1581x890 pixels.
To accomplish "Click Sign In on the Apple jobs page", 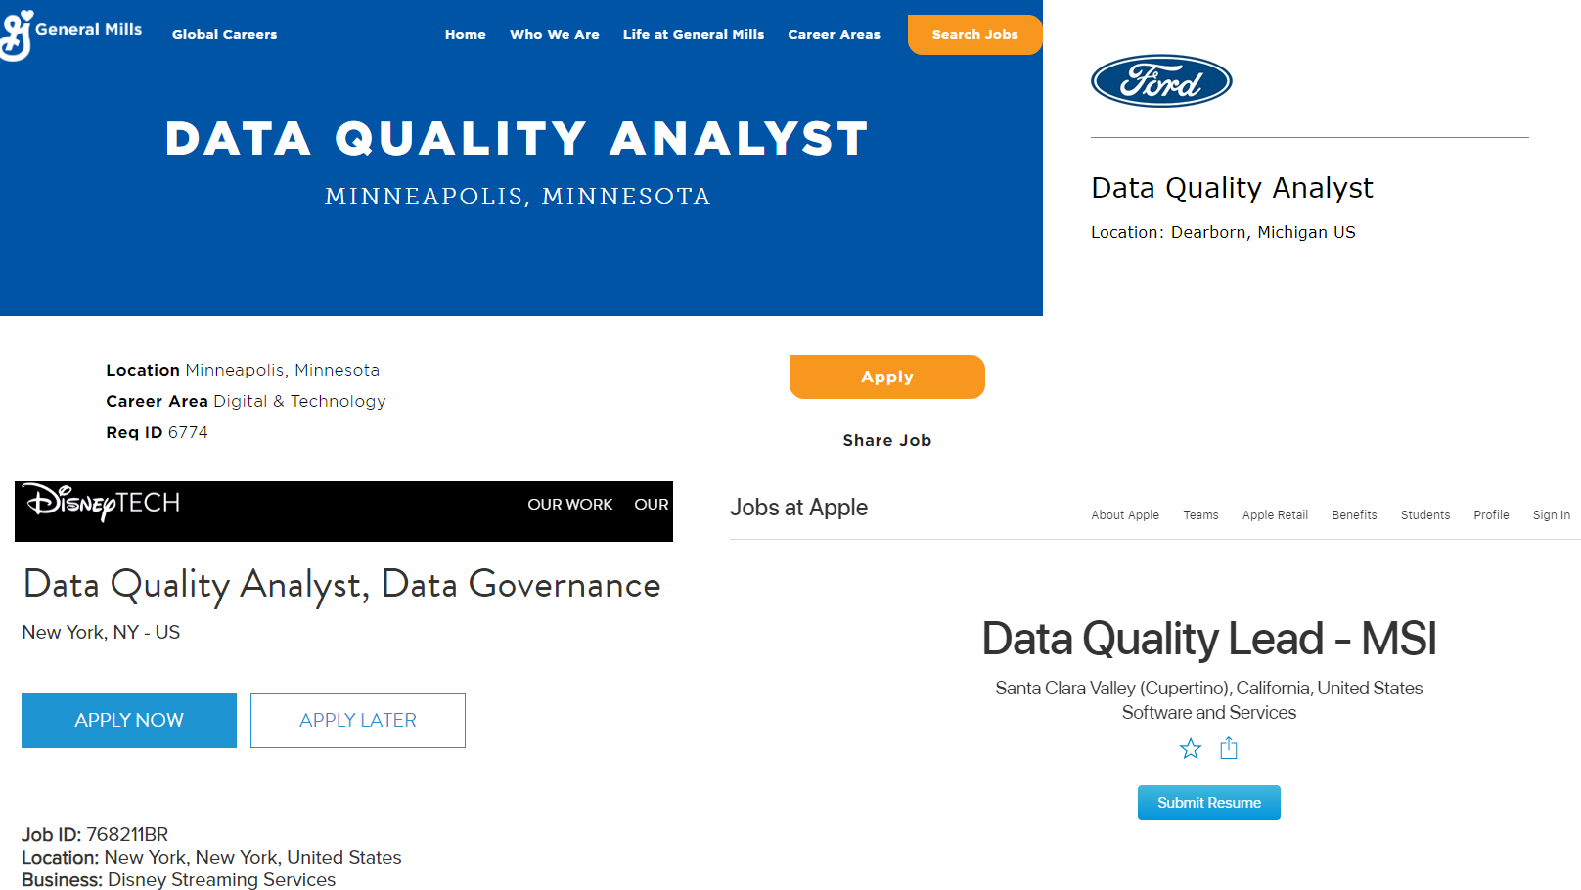I will pyautogui.click(x=1551, y=515).
